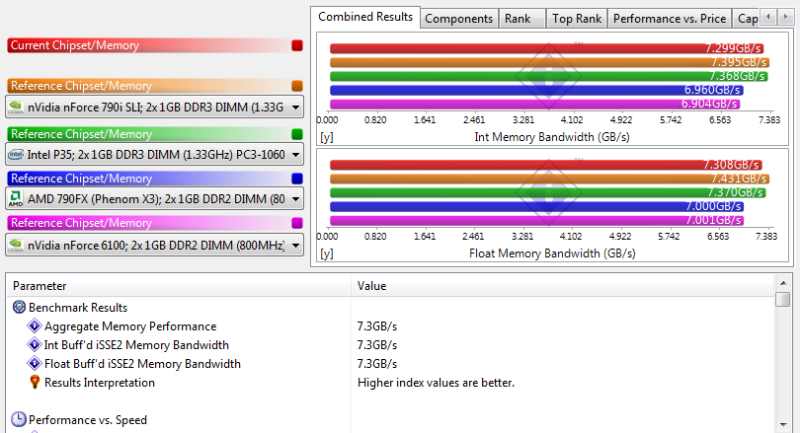The height and width of the screenshot is (433, 800).
Task: Click the green 7.368GB/s Int bandwidth bar
Action: click(548, 76)
